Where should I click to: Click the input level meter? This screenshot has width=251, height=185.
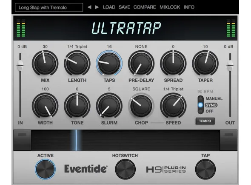[21, 28]
